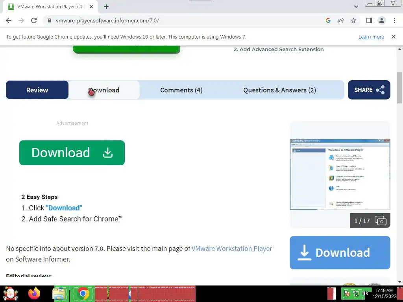Click the scrollbar down arrow
The height and width of the screenshot is (302, 403).
399,282
